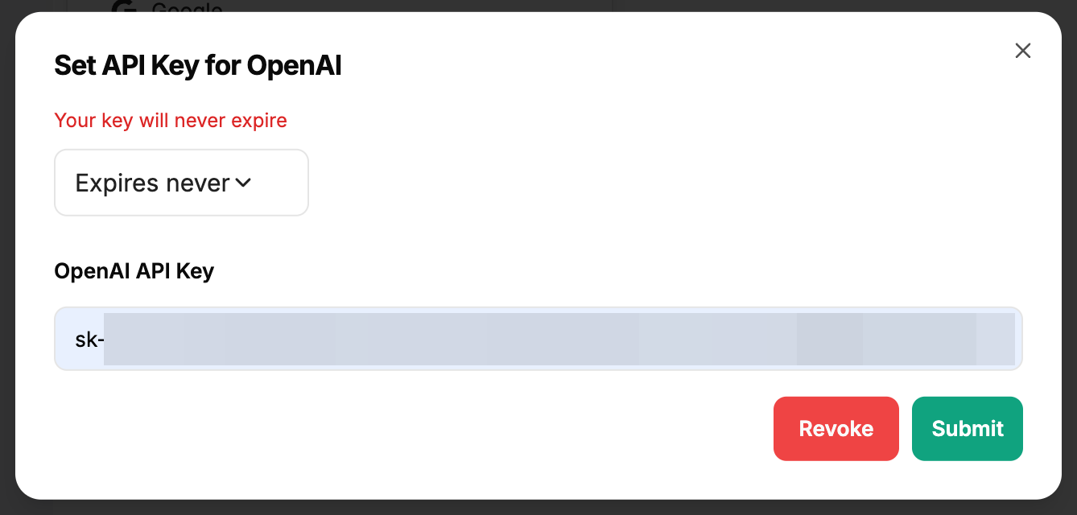Image resolution: width=1077 pixels, height=515 pixels.
Task: Click the dark backdrop below the dialog
Action: [538, 508]
